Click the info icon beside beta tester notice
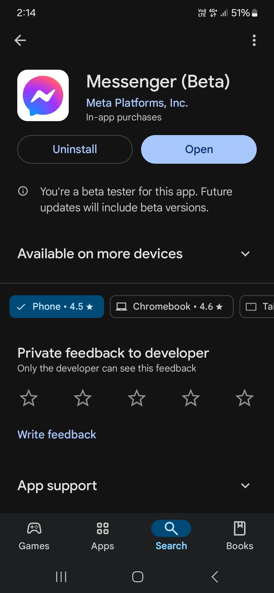This screenshot has width=274, height=593. tap(23, 192)
